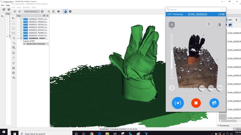Check the 20200225_193431 file checkbox
Viewport: 241px width, 135px height.
(x=21, y=19)
